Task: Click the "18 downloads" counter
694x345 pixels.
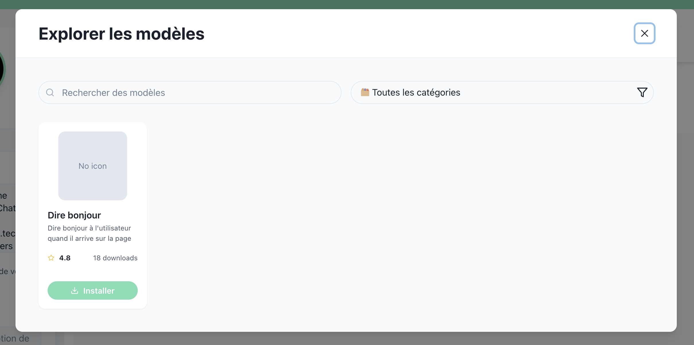Action: (x=115, y=258)
